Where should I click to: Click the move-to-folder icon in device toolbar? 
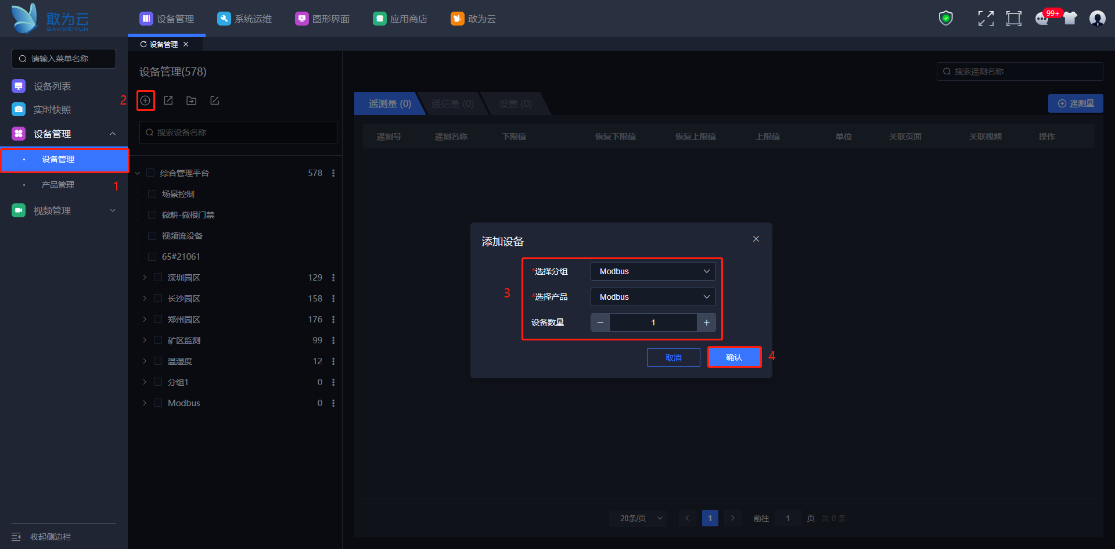(191, 101)
